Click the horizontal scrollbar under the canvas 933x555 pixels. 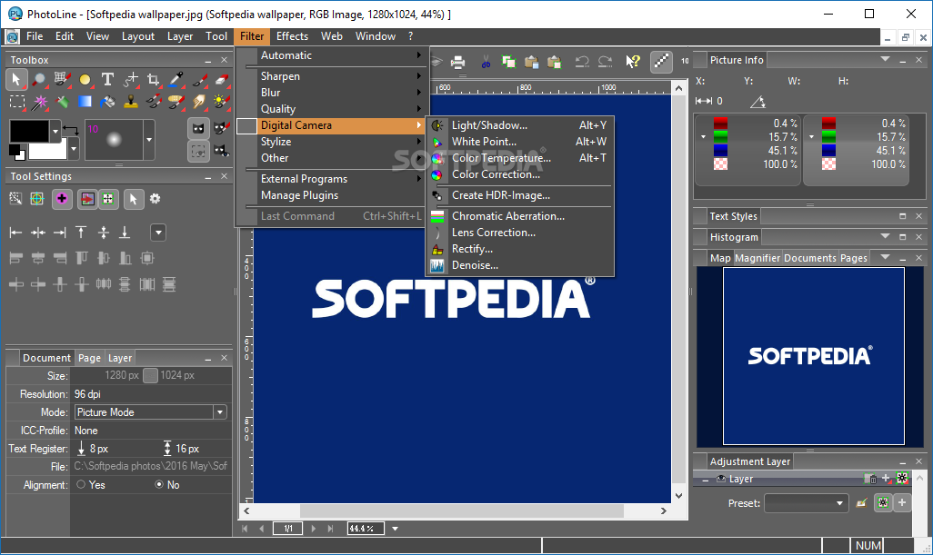(461, 511)
